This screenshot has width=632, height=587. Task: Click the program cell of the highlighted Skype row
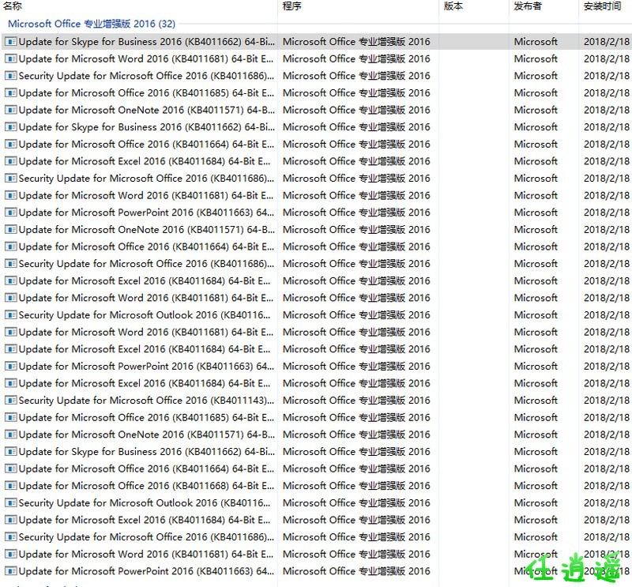click(356, 42)
